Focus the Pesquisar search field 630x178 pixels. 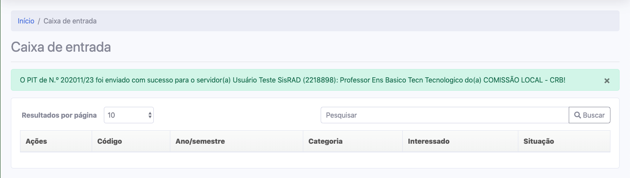(x=444, y=115)
